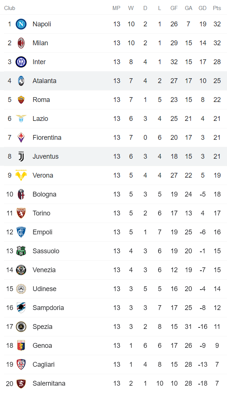Click the AC Milan crest icon
Image resolution: width=227 pixels, height=399 pixels.
(x=21, y=43)
